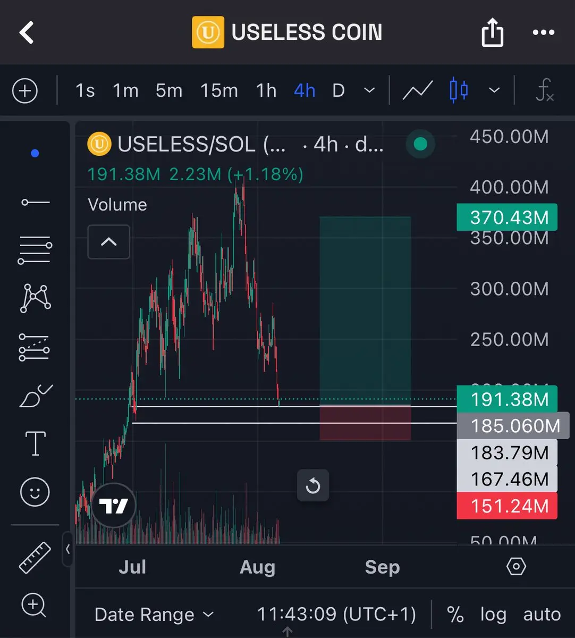The height and width of the screenshot is (638, 575).
Task: Open the chart type dropdown chevron
Action: click(494, 90)
